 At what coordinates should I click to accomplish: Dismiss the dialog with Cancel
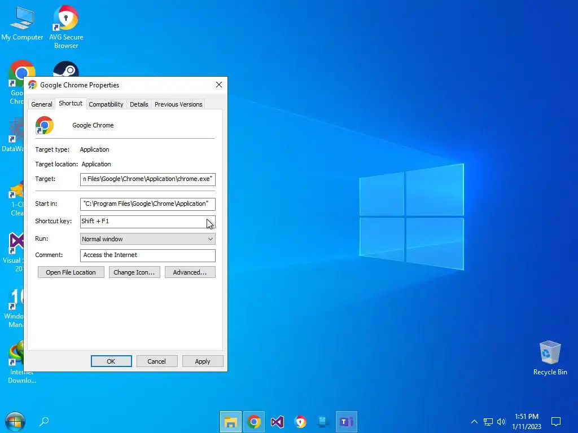(x=157, y=361)
